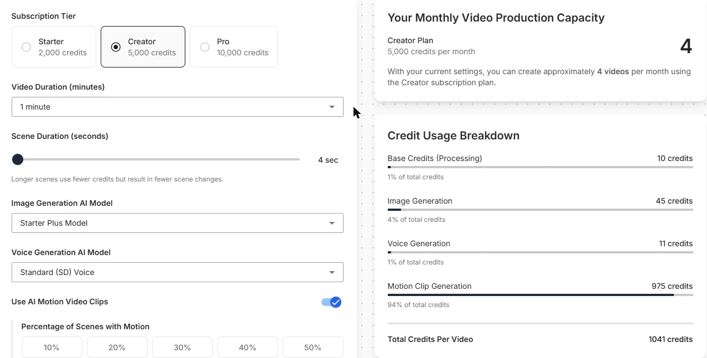Viewport: 707px width, 358px height.
Task: Open the Image Generation AI Model dropdown
Action: pos(177,223)
